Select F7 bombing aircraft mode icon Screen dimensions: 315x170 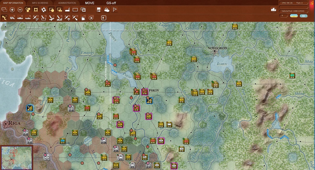[51, 18]
